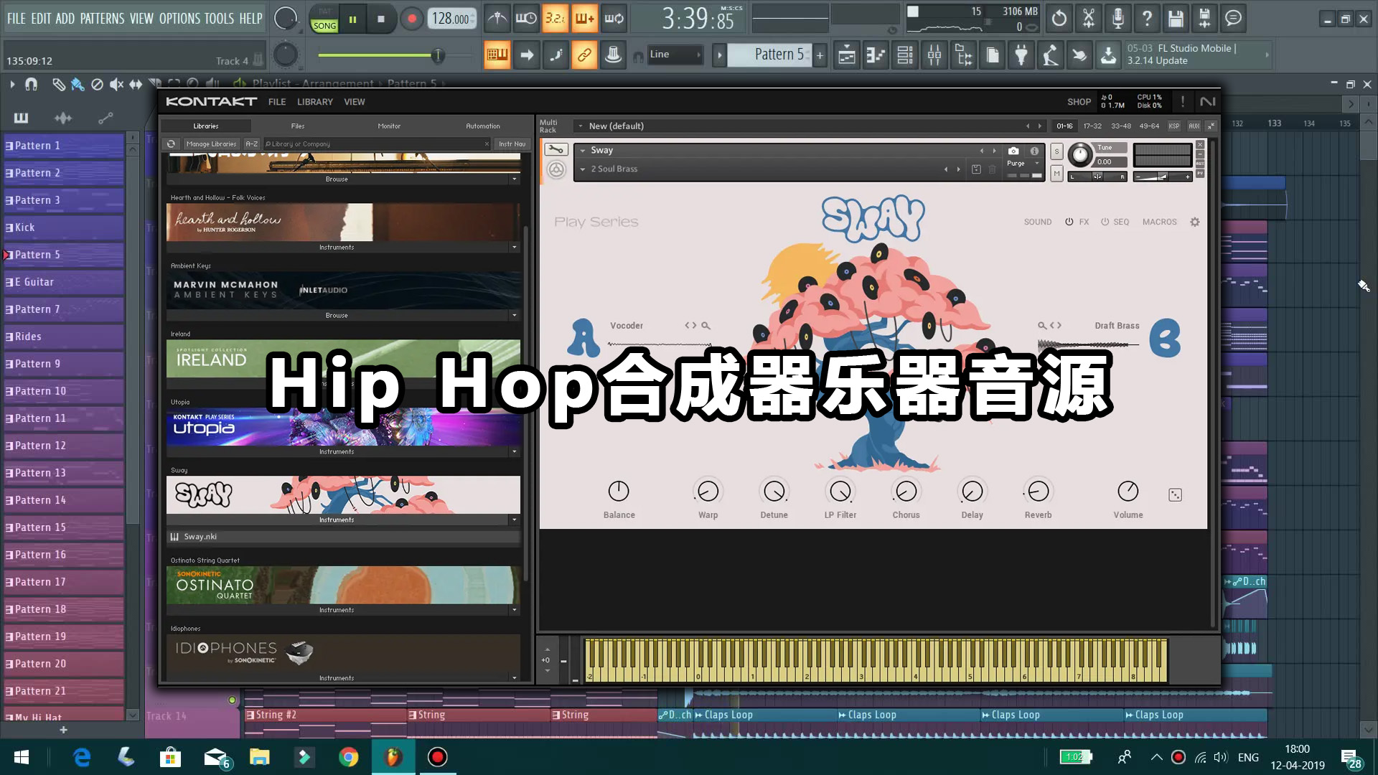Open the Libraries tab in Kontakt browser
1378x775 pixels.
[205, 125]
